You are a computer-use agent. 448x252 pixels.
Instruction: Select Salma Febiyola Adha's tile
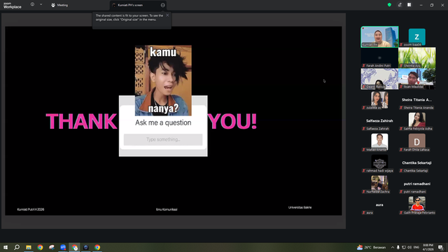pyautogui.click(x=417, y=121)
